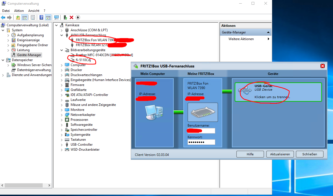Select the Laufwerke category

click(x=78, y=100)
